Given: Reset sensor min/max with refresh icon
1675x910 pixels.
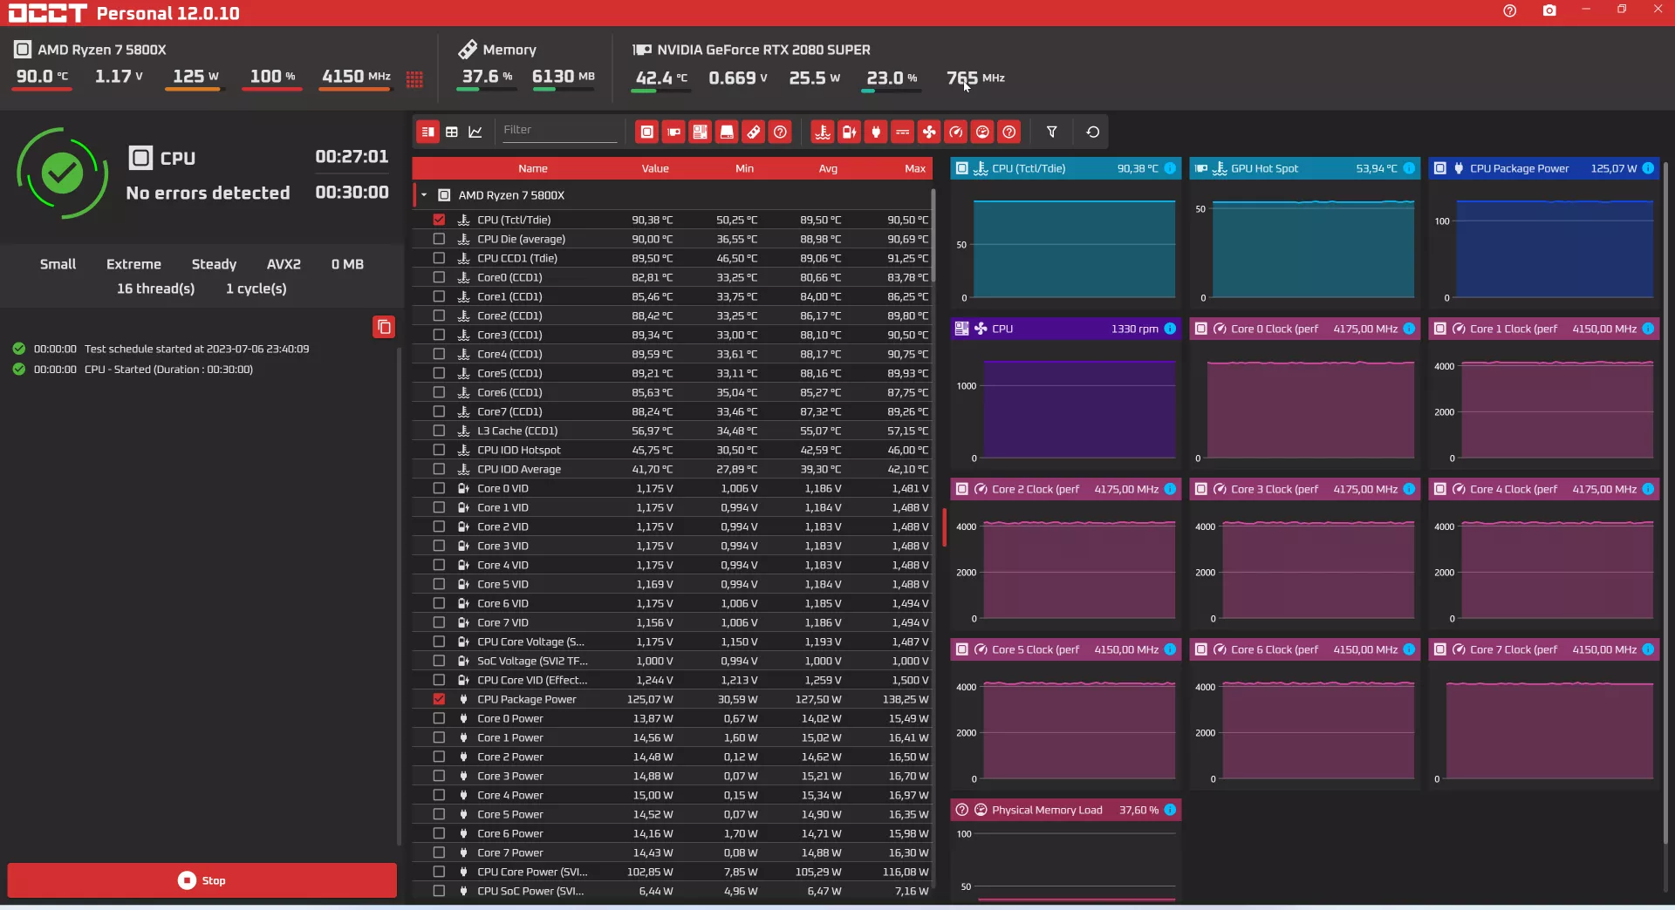Looking at the screenshot, I should click(1093, 132).
